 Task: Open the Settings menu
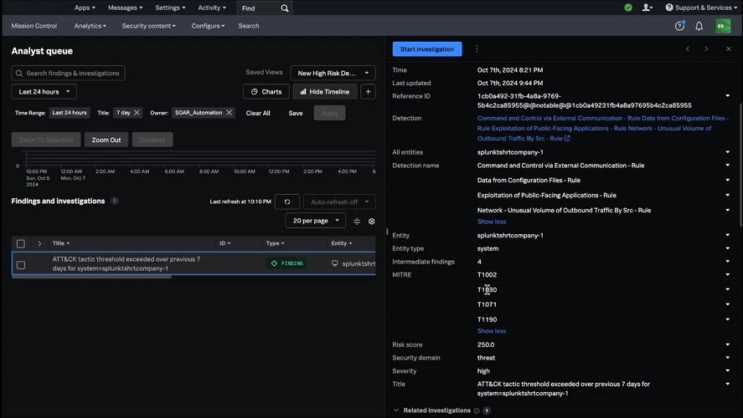170,8
